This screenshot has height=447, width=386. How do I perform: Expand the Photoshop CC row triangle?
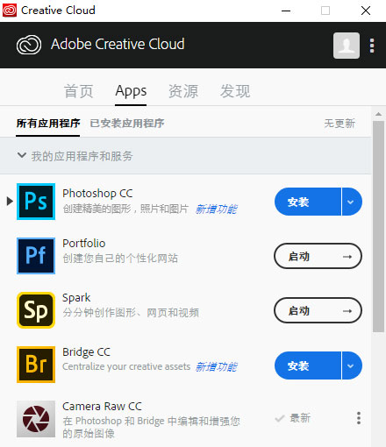(10, 201)
